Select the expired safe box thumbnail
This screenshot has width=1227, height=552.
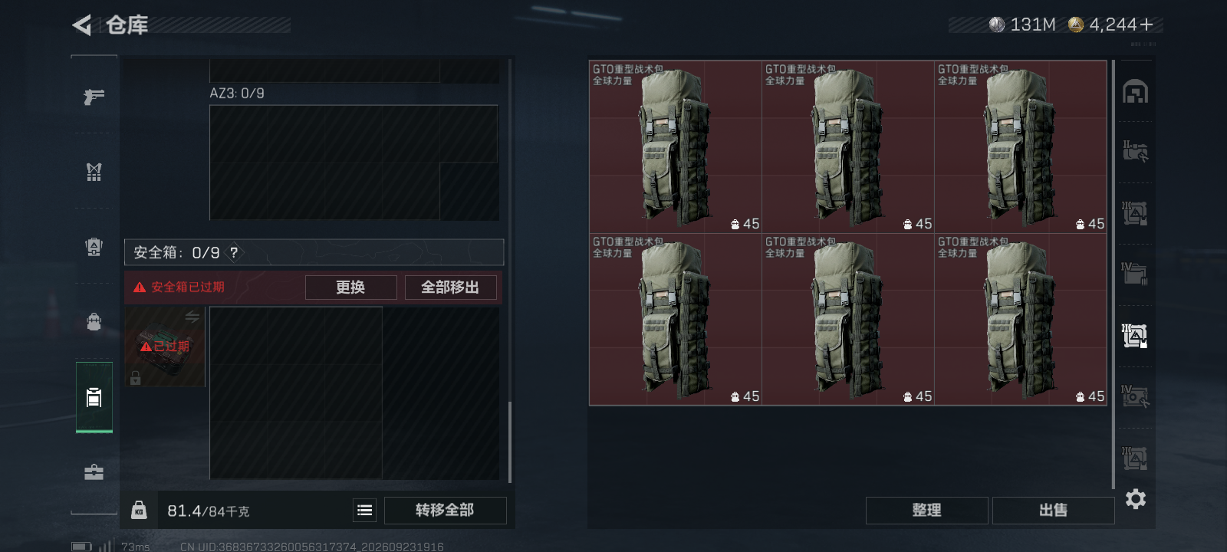point(165,347)
